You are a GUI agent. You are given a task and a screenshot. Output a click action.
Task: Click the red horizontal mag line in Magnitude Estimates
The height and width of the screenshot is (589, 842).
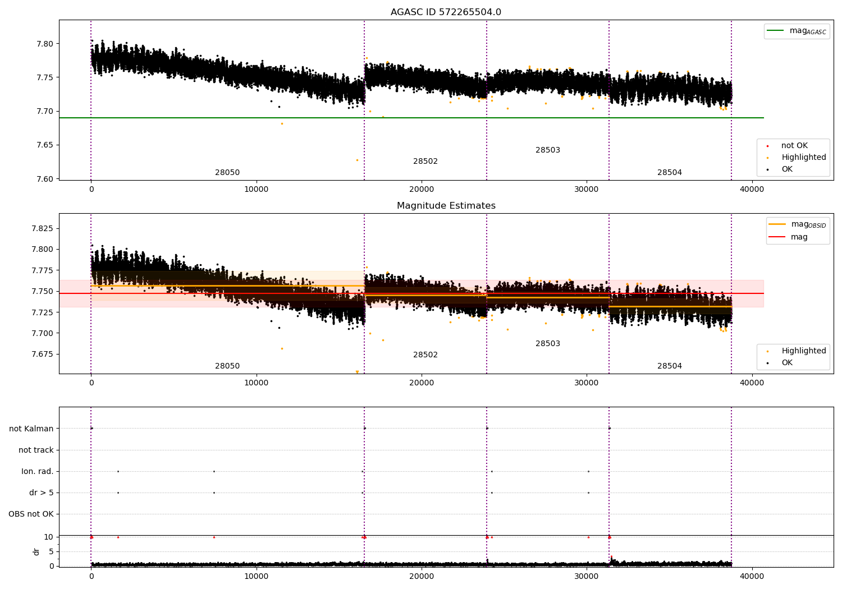(411, 293)
